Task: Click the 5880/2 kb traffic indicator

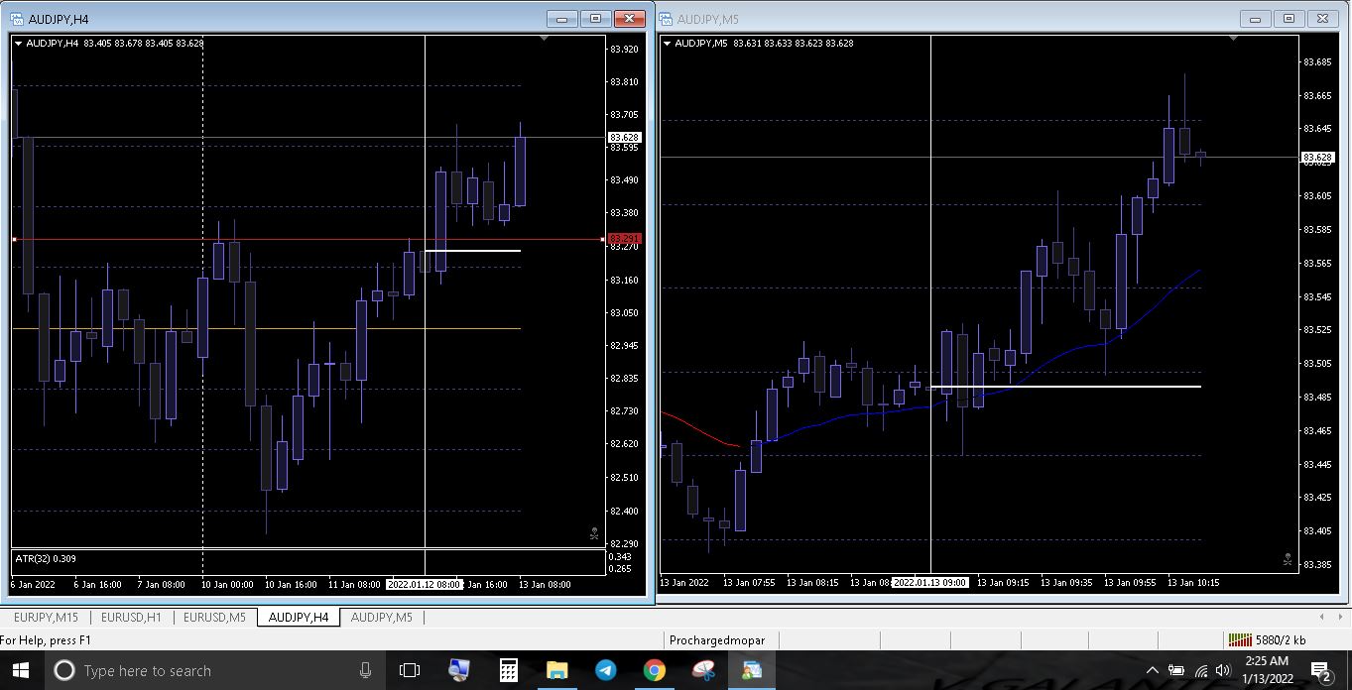Action: coord(1281,640)
